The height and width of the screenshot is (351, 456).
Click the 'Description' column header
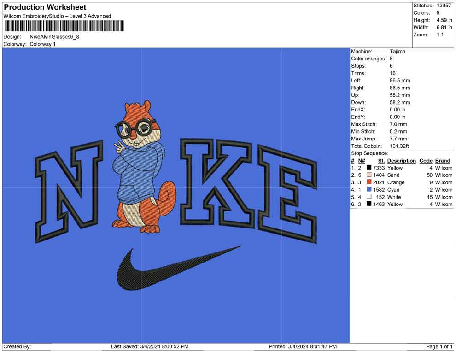point(401,160)
